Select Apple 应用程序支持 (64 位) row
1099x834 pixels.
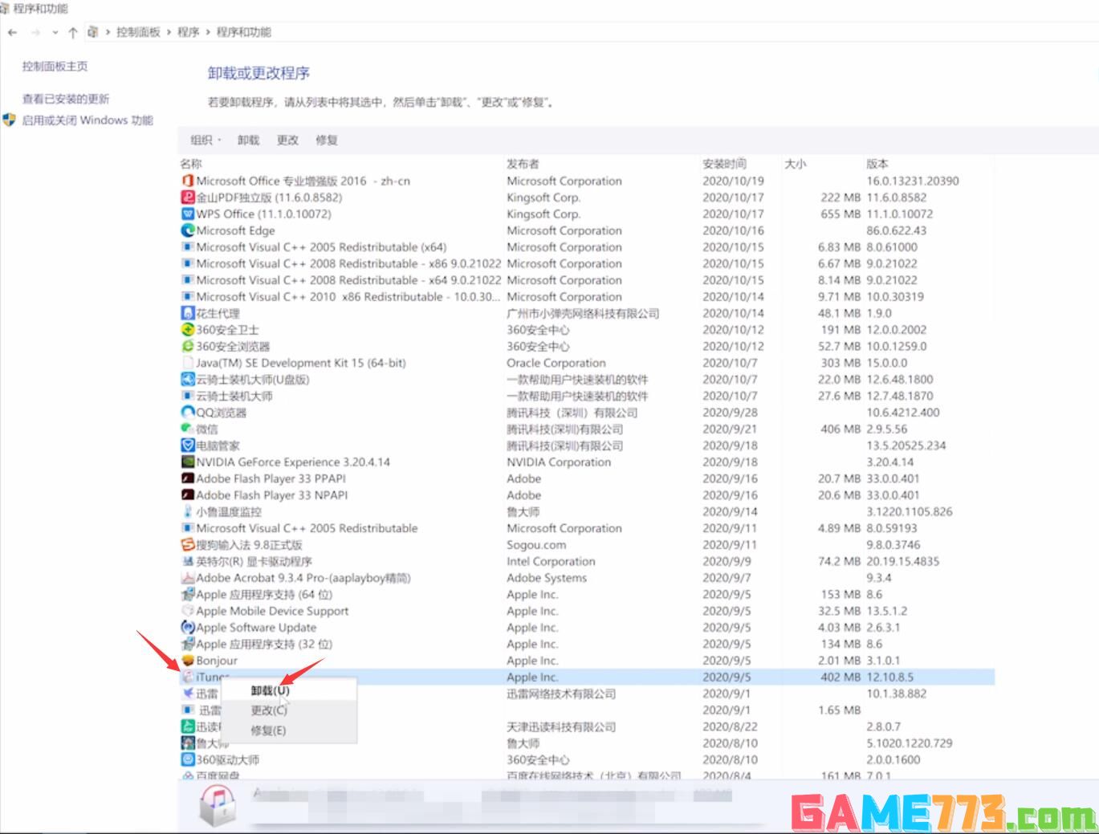pyautogui.click(x=587, y=595)
